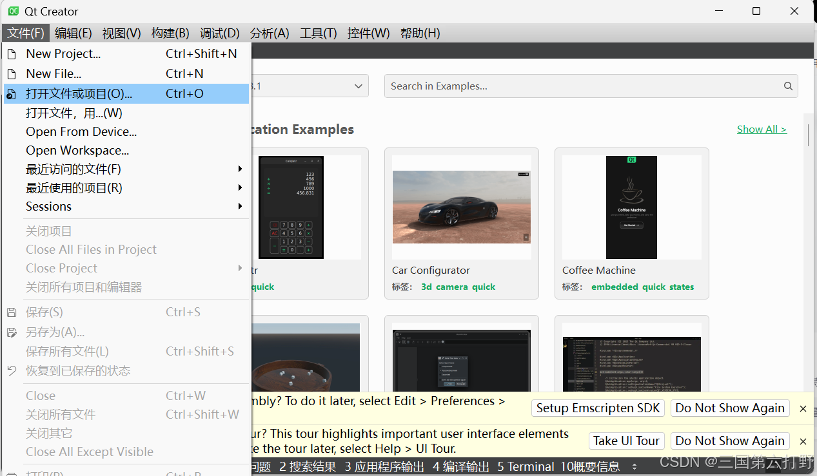Open the 帮助(H) menu

(x=420, y=33)
